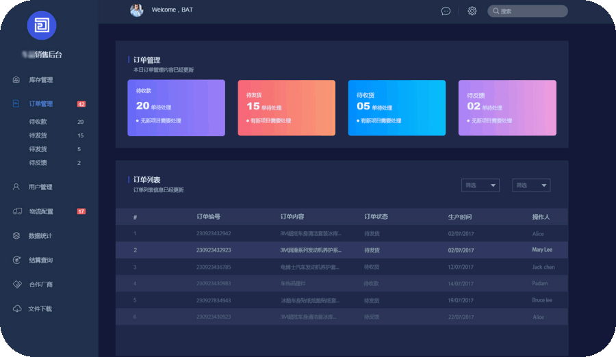Screen dimensions: 616x357
Task: Open the 合作厂商 handshake icon
Action: tap(17, 285)
